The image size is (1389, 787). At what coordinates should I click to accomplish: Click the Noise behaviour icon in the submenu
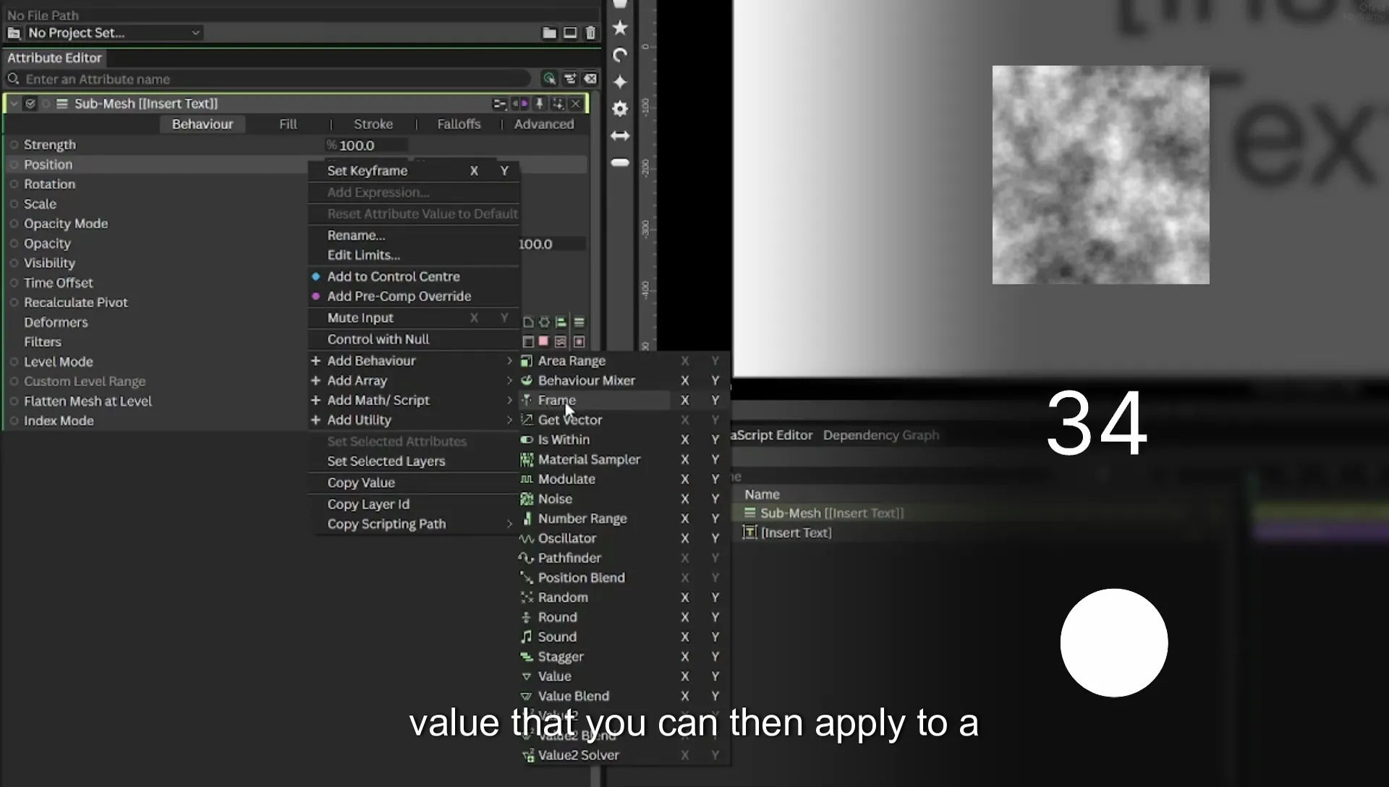[x=527, y=499]
